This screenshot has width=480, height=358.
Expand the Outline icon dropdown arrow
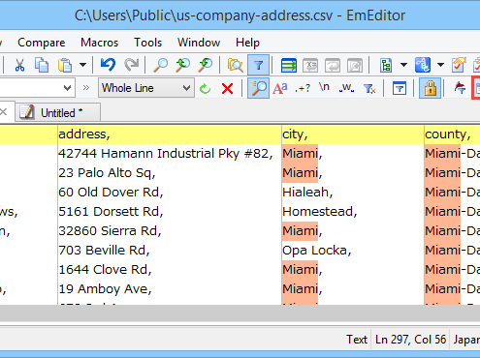403,65
